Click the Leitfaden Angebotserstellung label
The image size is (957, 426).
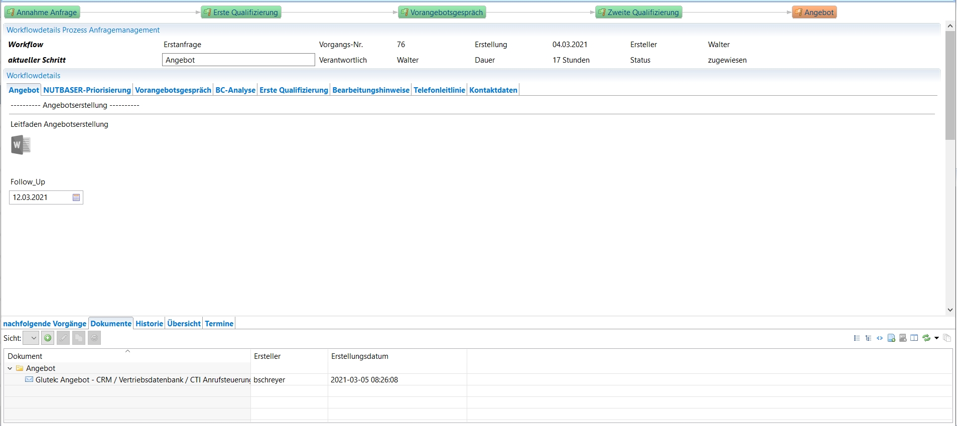click(x=59, y=124)
